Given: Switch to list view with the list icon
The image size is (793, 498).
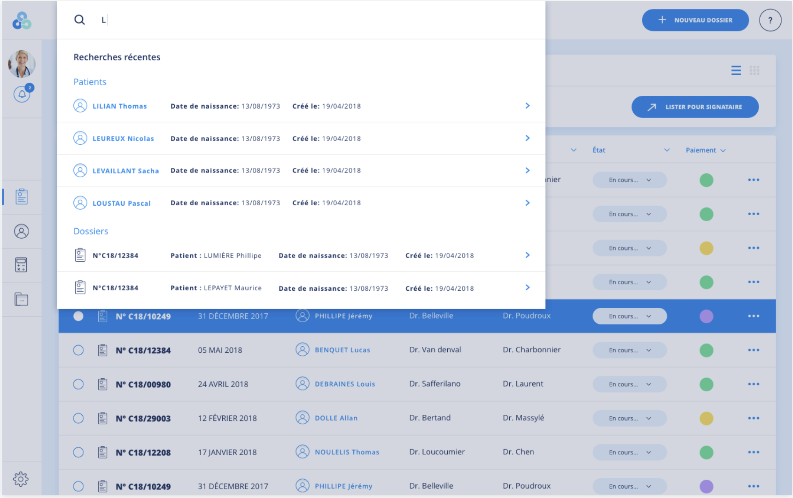Looking at the screenshot, I should [x=736, y=70].
